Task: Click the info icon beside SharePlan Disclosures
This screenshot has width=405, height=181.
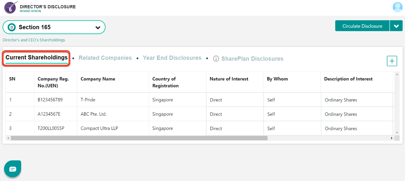Action: click(x=216, y=58)
